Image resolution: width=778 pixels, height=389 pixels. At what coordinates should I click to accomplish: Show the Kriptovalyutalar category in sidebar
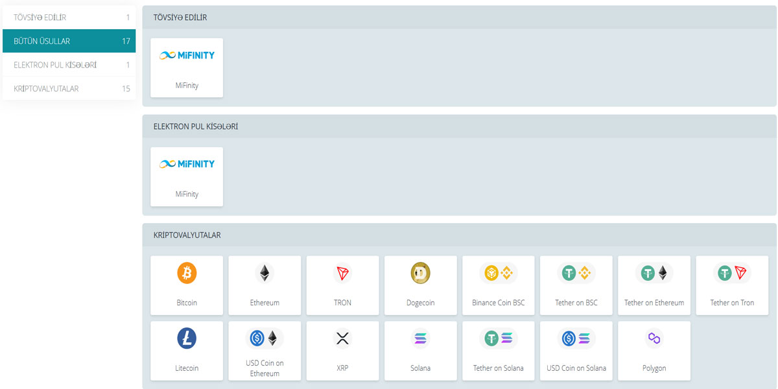[x=69, y=88]
